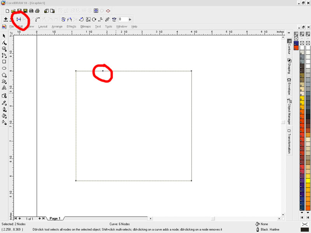Screen dimensions: 311x233
Task: Open the Layout menu
Action: 43,26
